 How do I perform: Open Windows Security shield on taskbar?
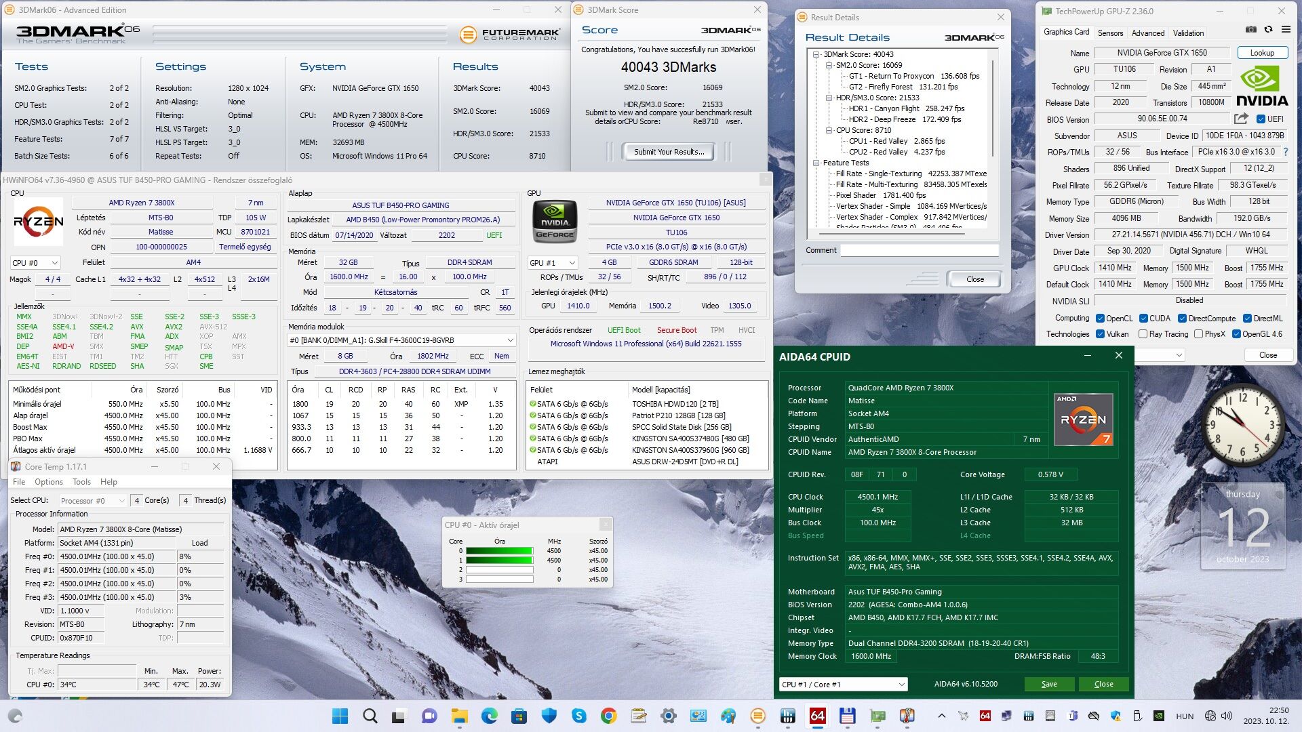point(549,716)
